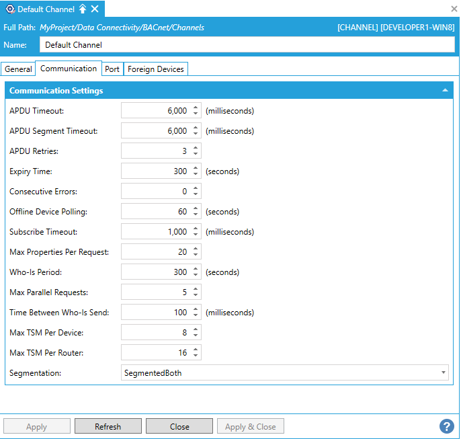Screen dimensions: 461x439
Task: Click the undock arrow icon on Default Channel tab
Action: pos(83,9)
